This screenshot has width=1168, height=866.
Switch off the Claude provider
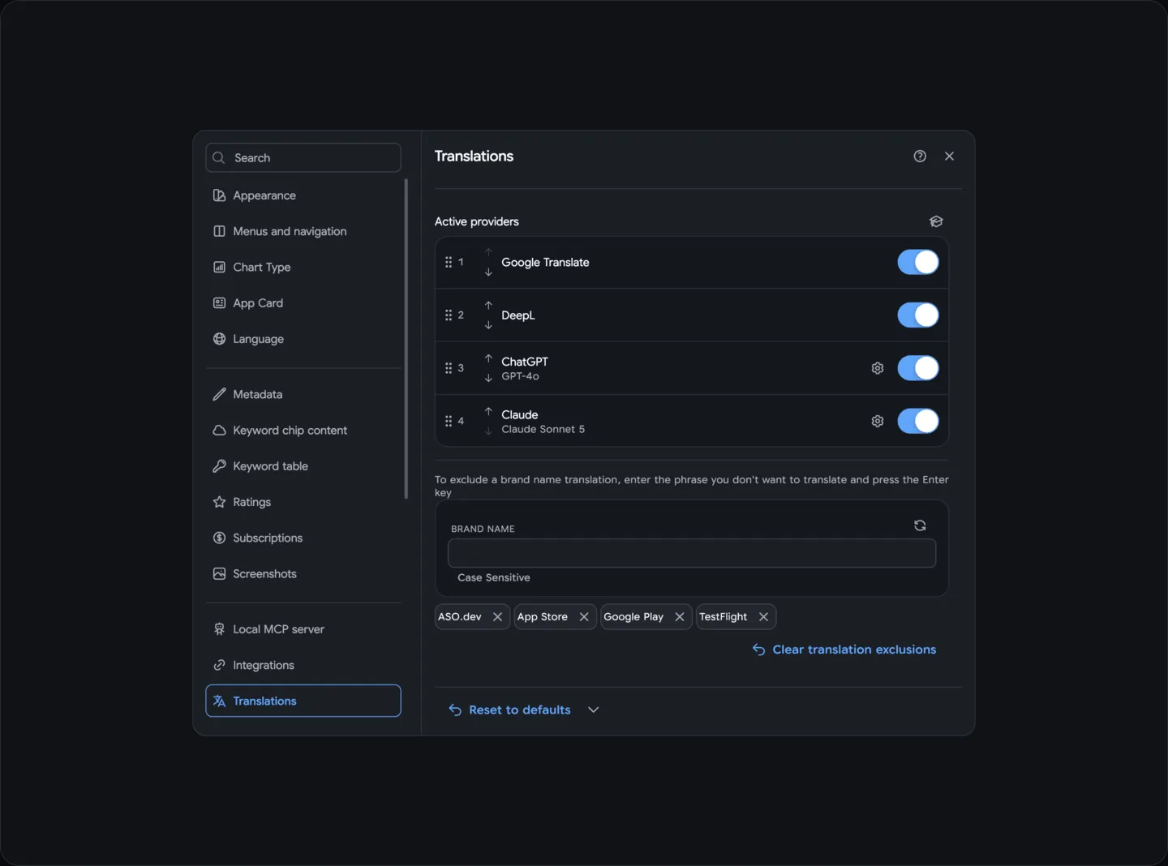point(918,421)
